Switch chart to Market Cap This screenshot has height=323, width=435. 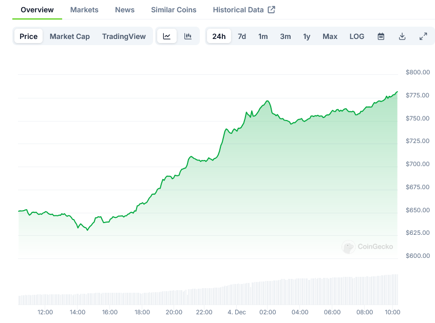tap(70, 36)
